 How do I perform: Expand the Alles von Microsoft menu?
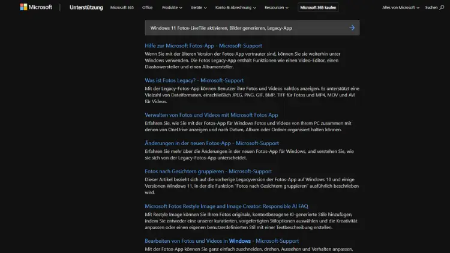(x=401, y=8)
